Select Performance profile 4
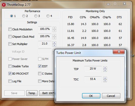 click(48, 16)
